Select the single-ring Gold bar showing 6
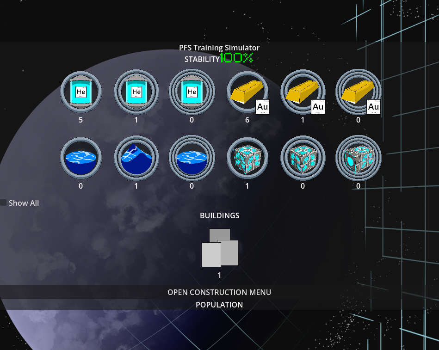This screenshot has width=439, height=350. pos(247,92)
